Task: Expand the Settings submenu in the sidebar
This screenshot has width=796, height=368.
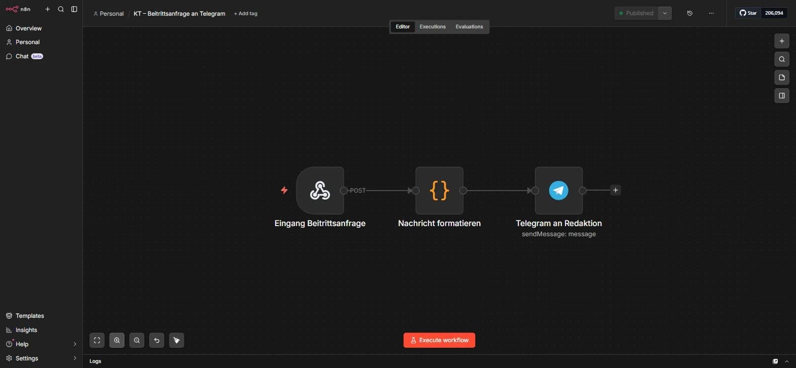Action: pyautogui.click(x=75, y=358)
